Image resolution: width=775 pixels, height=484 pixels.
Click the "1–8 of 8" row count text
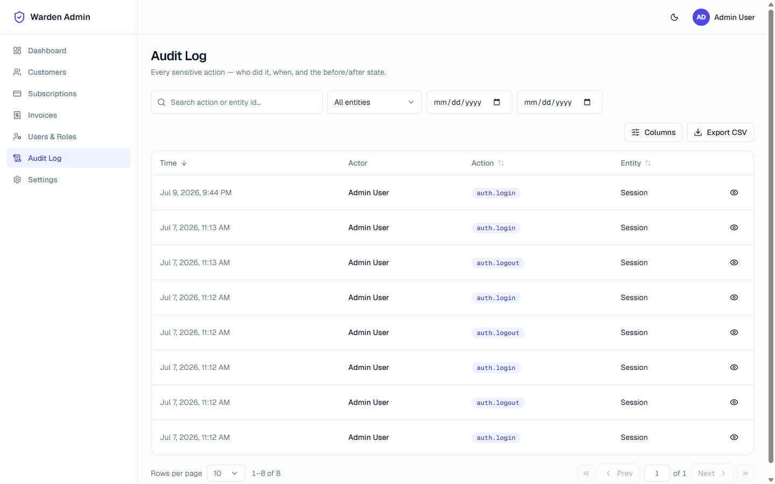pyautogui.click(x=266, y=473)
